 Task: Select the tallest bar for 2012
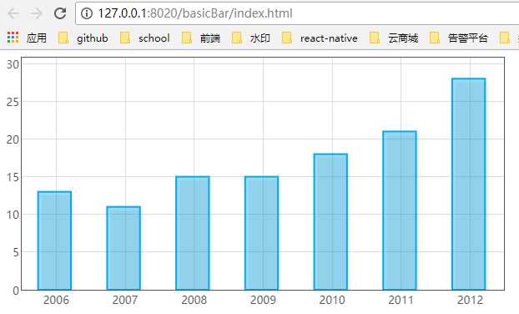tap(469, 185)
